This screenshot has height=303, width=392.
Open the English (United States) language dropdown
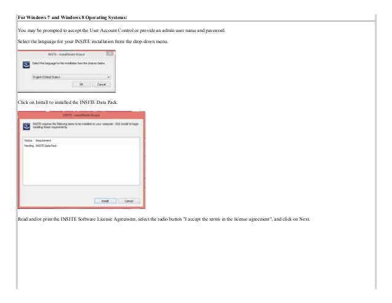click(x=71, y=77)
